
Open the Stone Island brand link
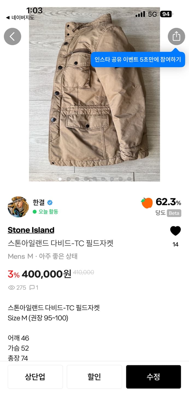(31, 230)
